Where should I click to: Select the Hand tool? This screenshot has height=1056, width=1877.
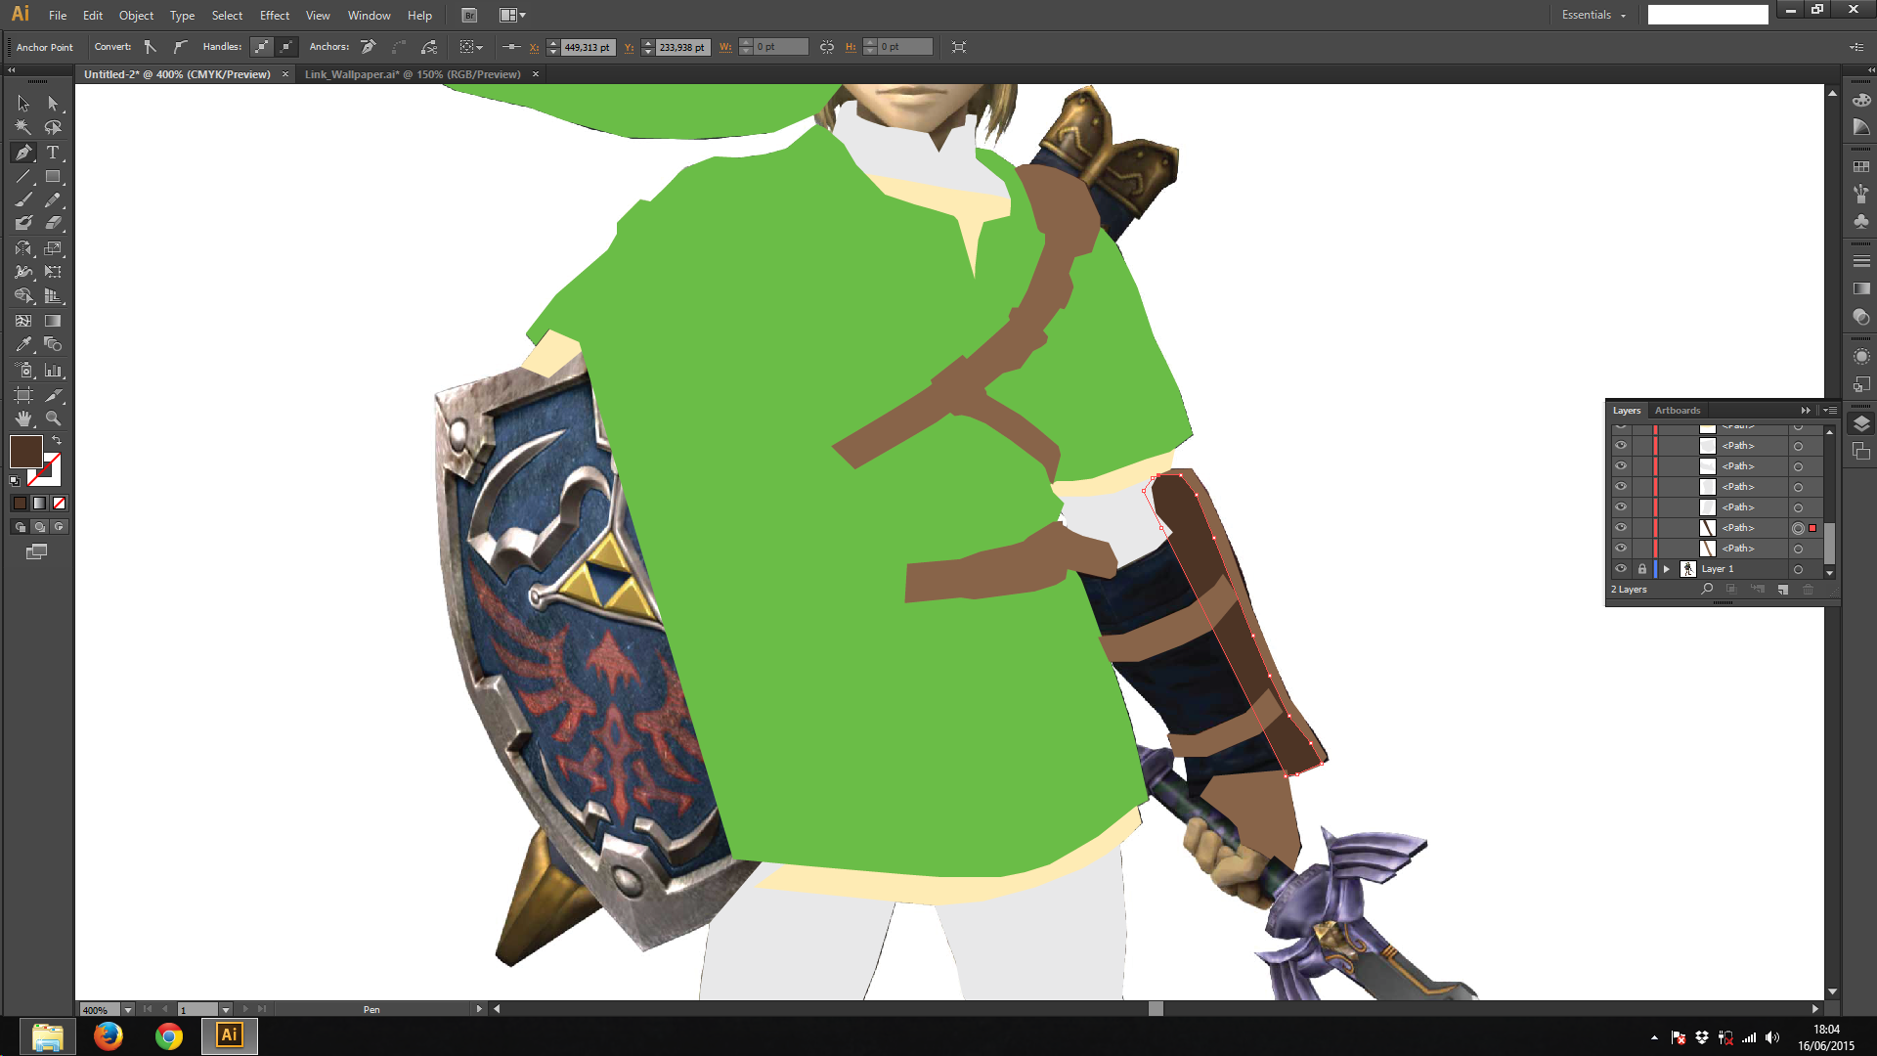23,418
